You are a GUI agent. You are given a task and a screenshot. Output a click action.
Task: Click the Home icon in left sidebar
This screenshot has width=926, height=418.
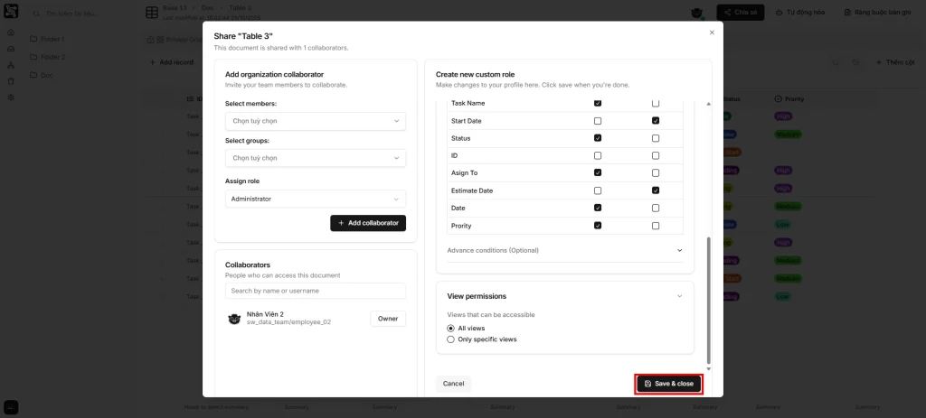click(x=11, y=33)
